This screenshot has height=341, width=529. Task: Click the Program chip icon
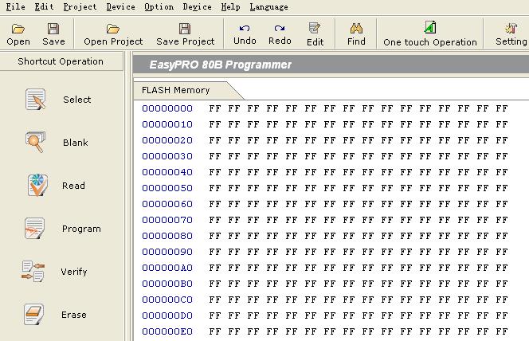35,228
